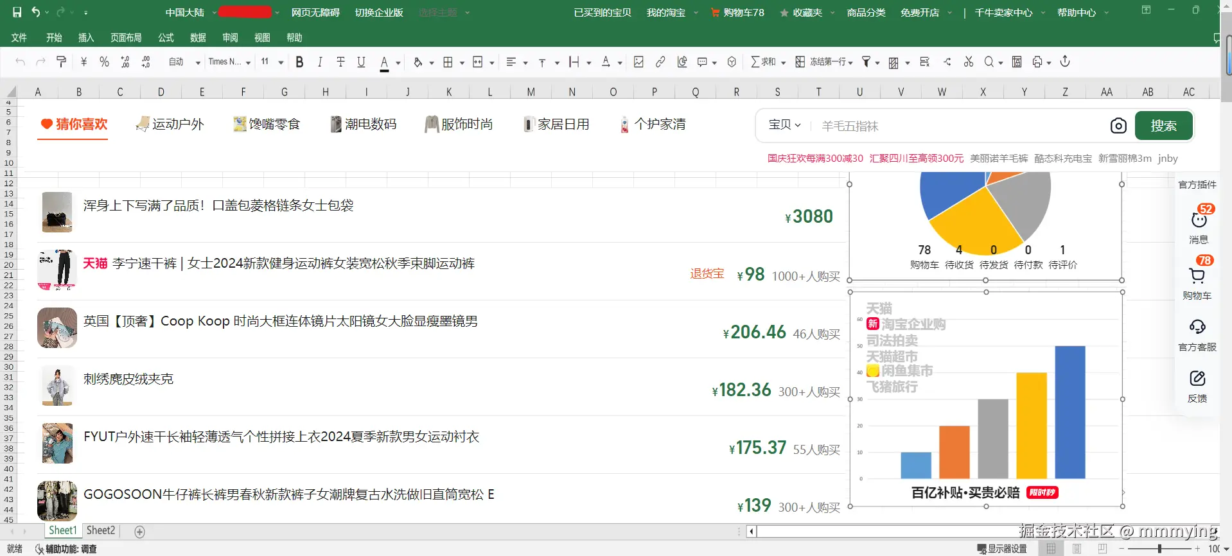Click the Strikethrough icon
This screenshot has height=556, width=1232.
[x=340, y=62]
